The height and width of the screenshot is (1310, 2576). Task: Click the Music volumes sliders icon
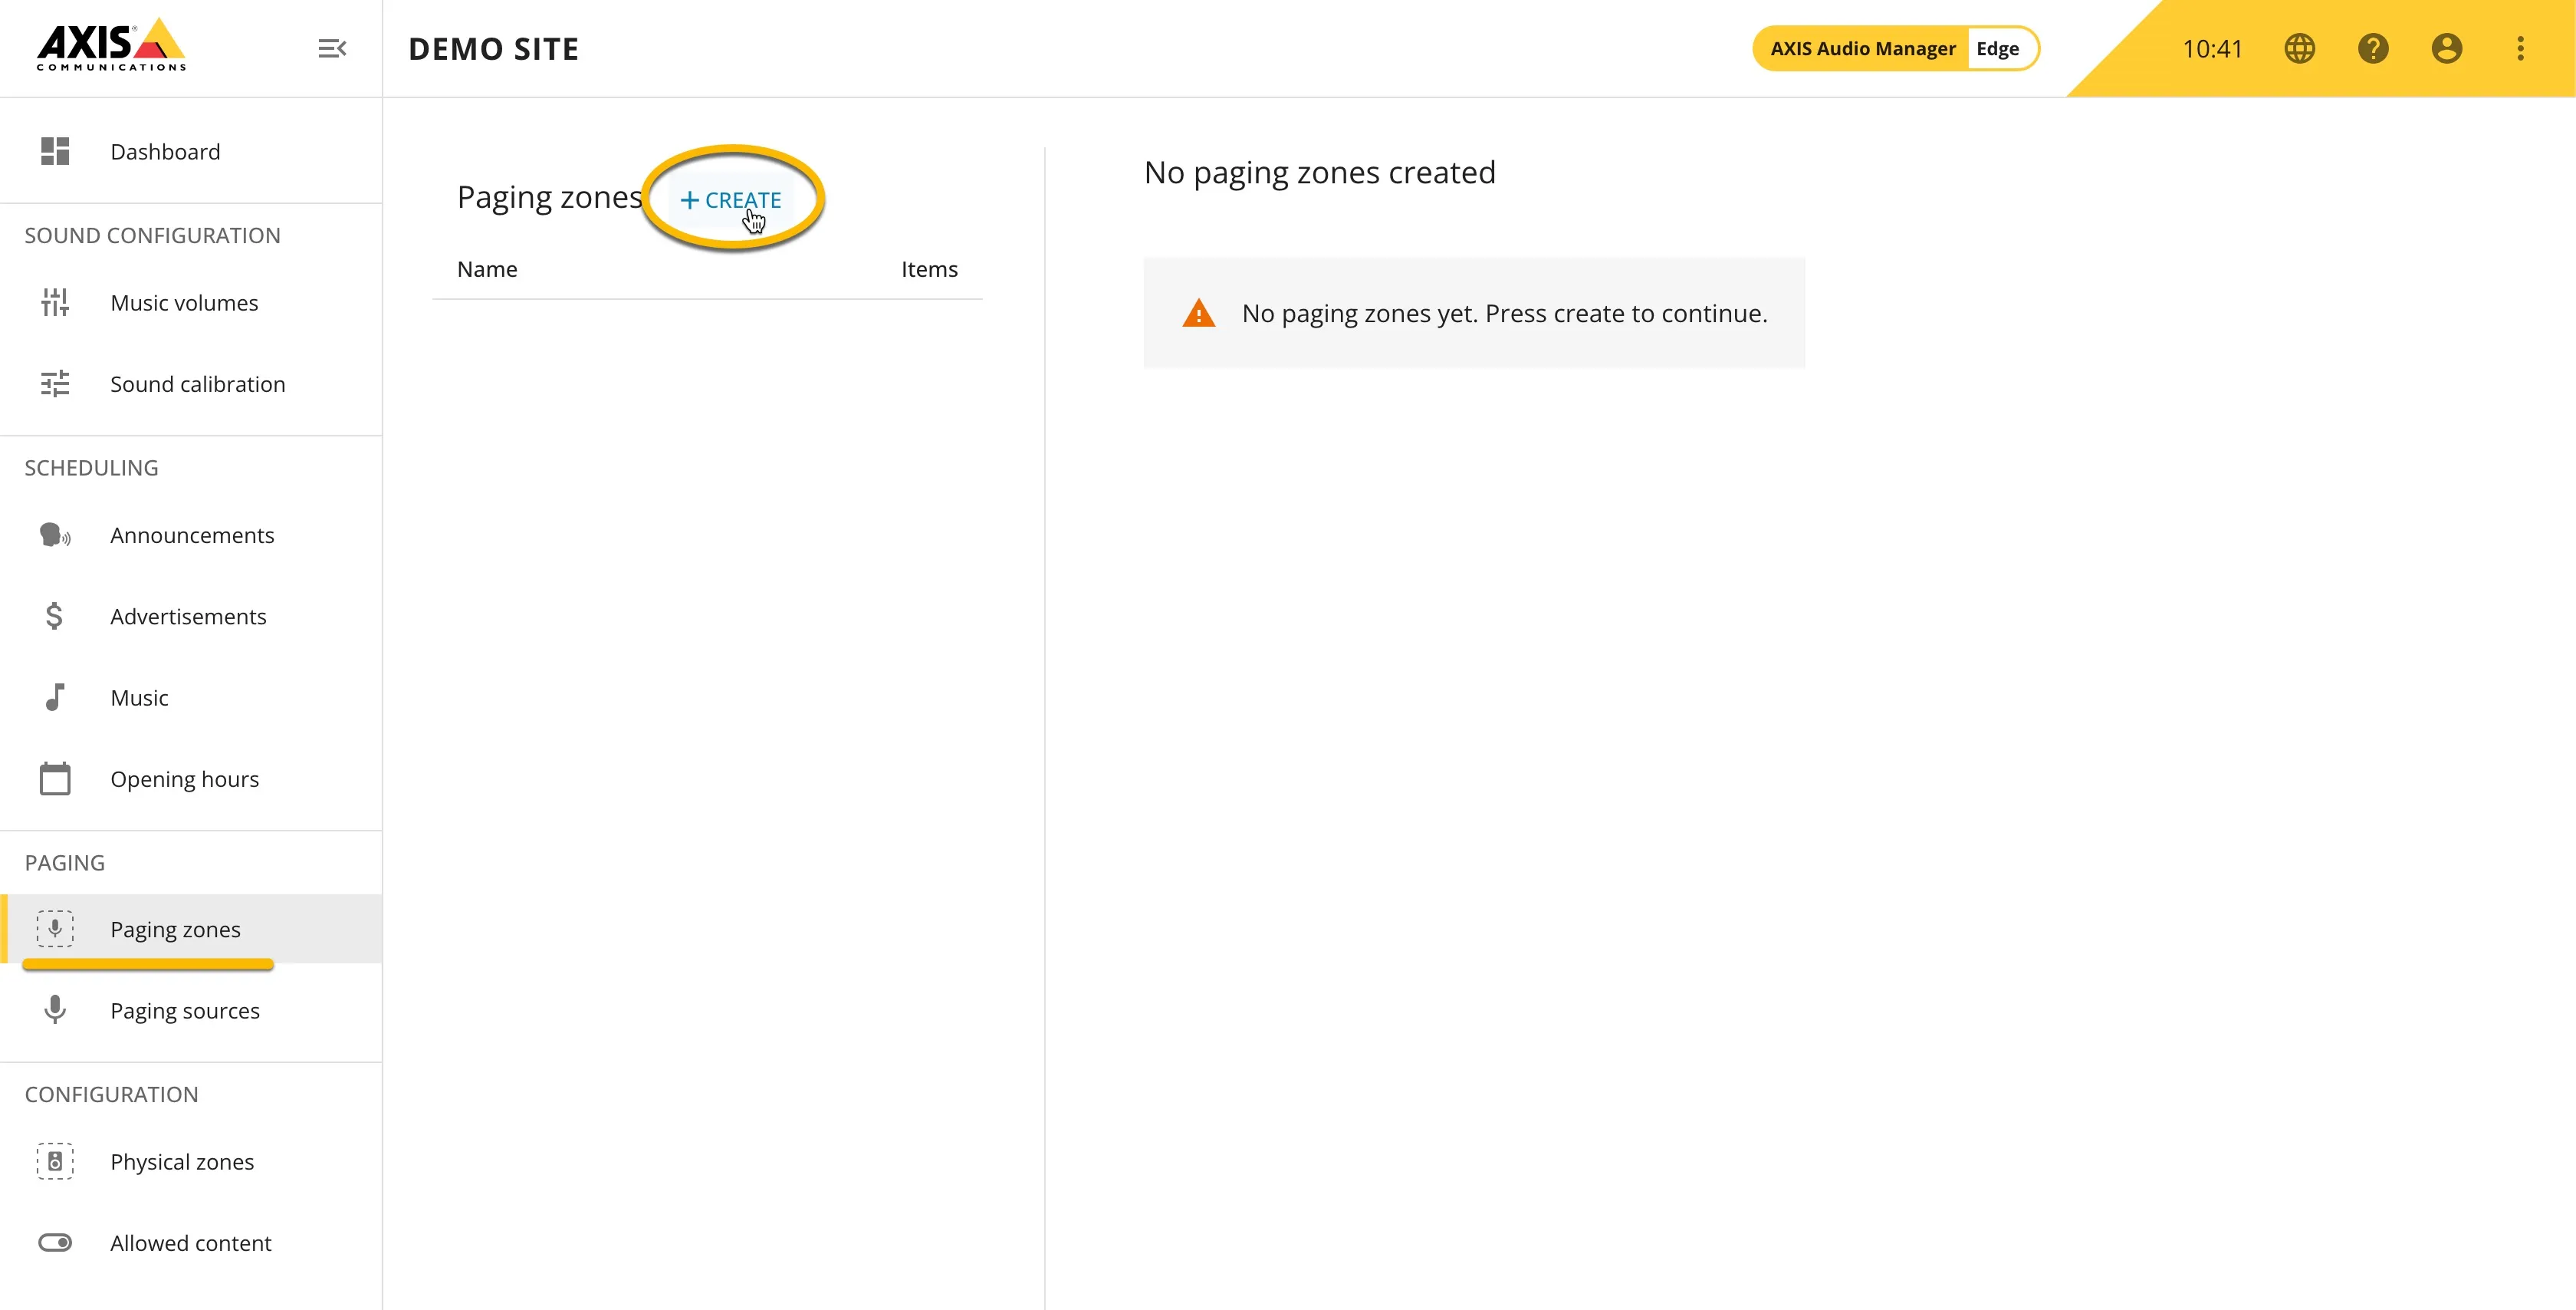tap(55, 302)
